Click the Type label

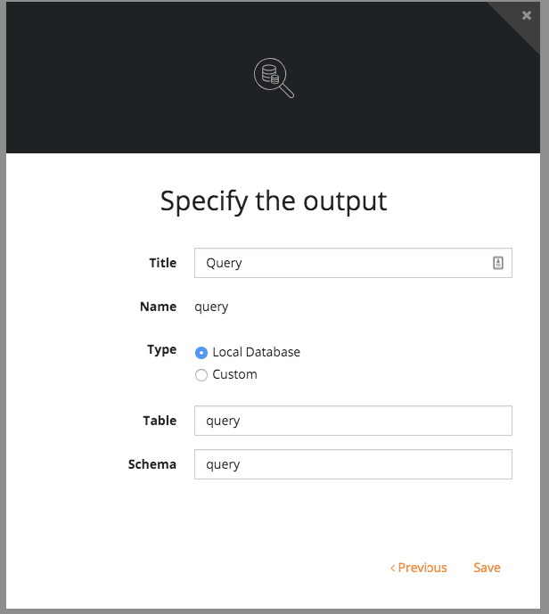[161, 349]
